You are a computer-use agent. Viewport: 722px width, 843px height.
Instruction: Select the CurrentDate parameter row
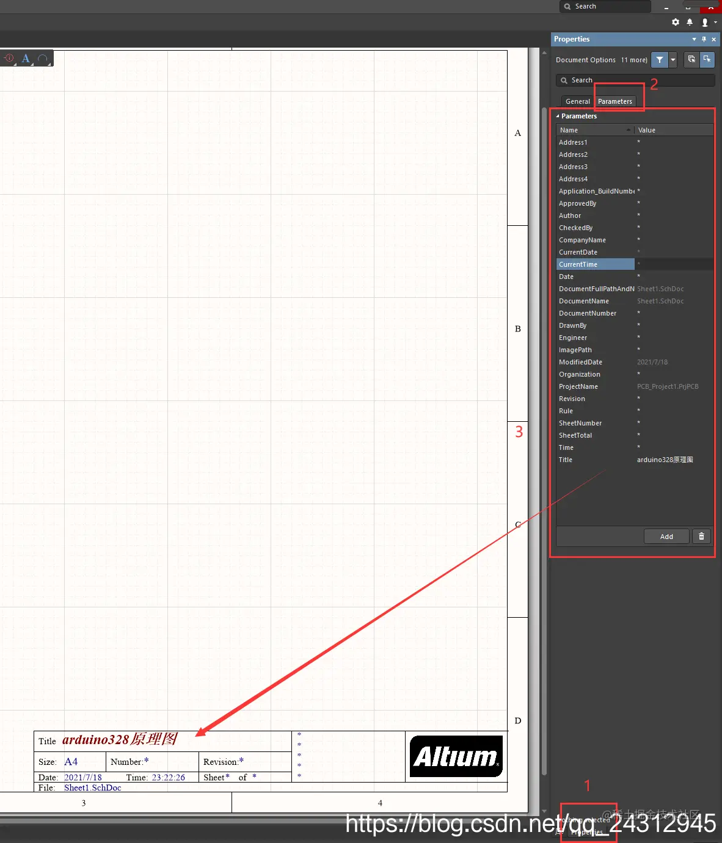[635, 252]
